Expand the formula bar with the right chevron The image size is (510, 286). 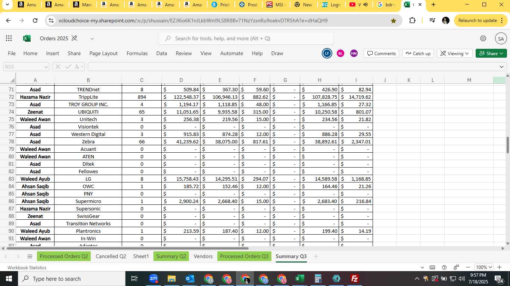[x=501, y=67]
